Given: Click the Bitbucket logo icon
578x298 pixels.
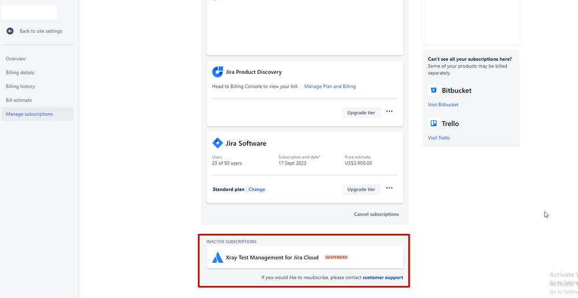Looking at the screenshot, I should click(433, 90).
